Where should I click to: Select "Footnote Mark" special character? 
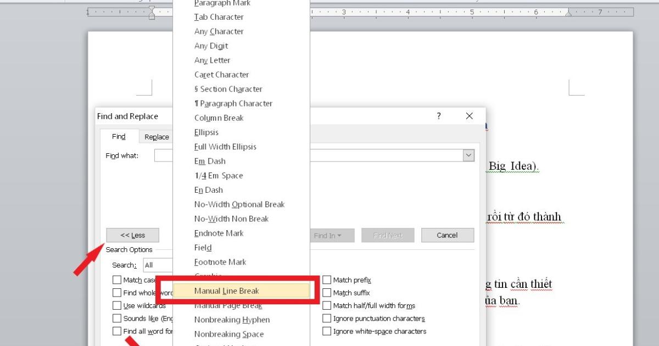pos(220,262)
